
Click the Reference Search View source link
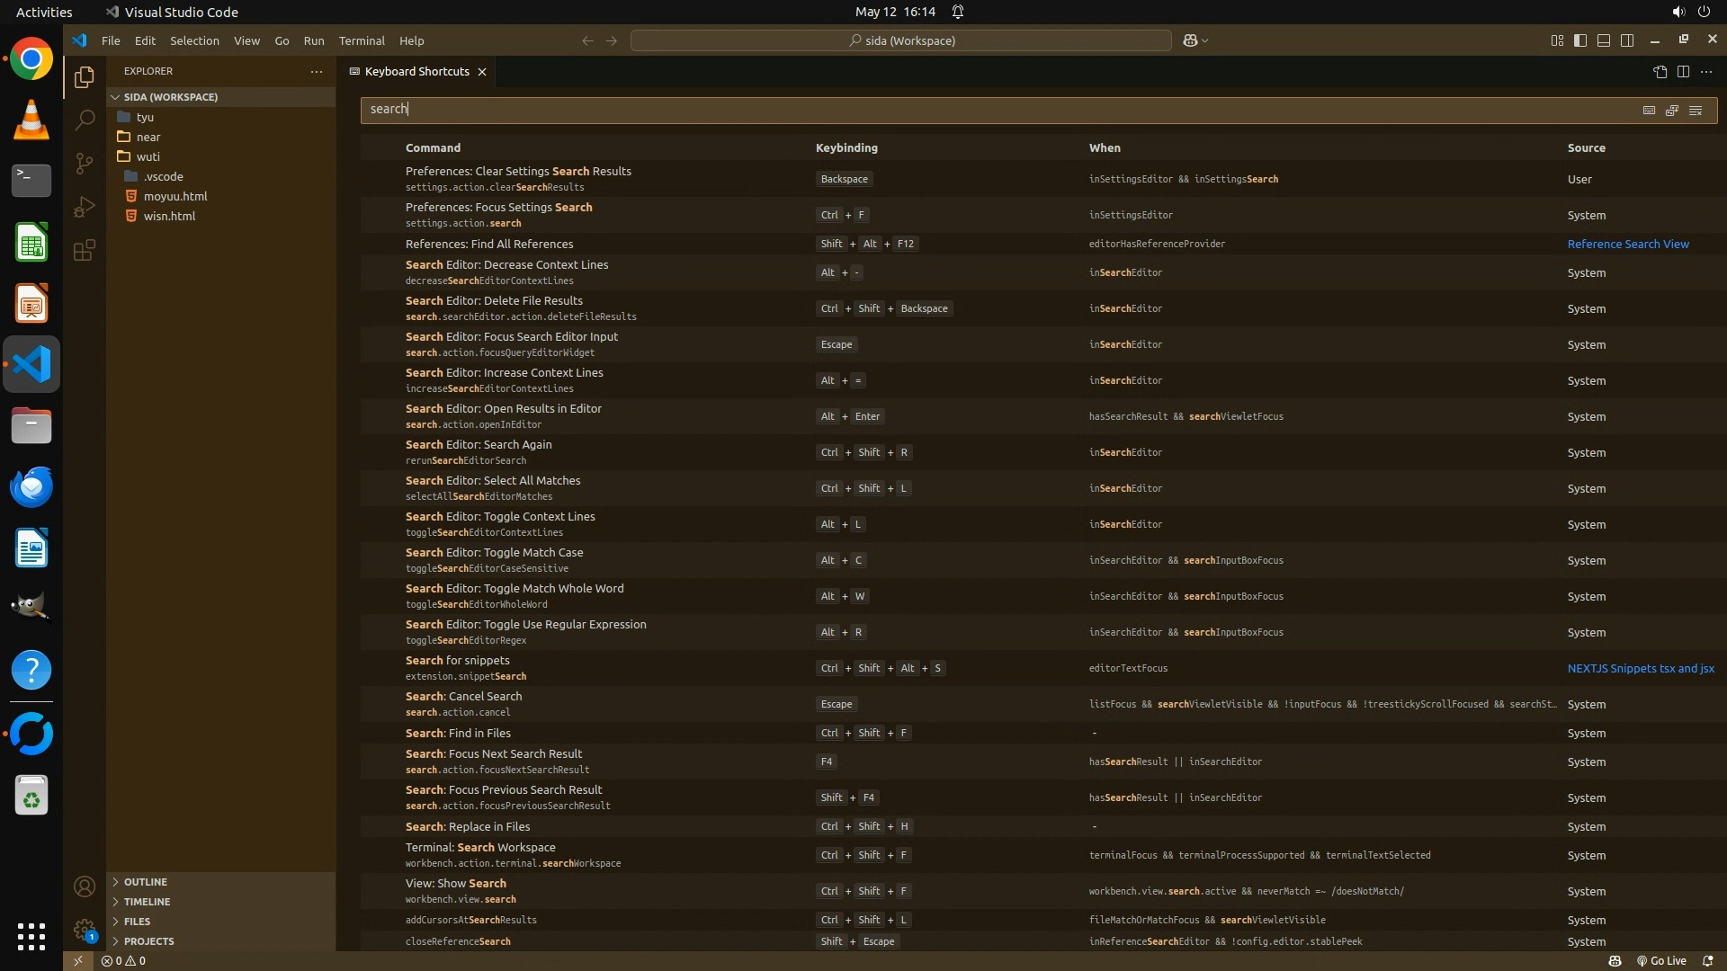pyautogui.click(x=1627, y=244)
